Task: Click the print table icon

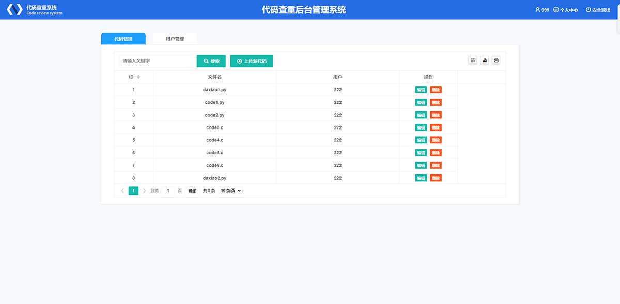Action: pyautogui.click(x=496, y=60)
